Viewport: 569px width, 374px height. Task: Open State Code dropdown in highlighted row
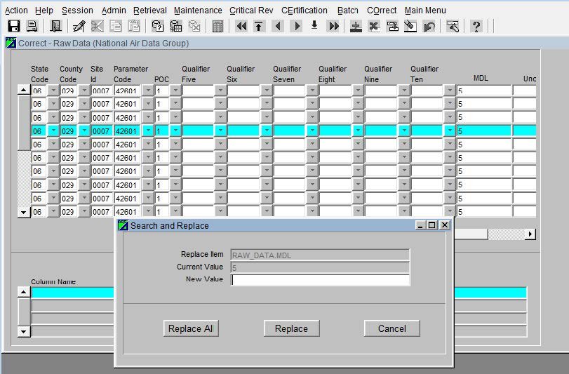(x=53, y=131)
